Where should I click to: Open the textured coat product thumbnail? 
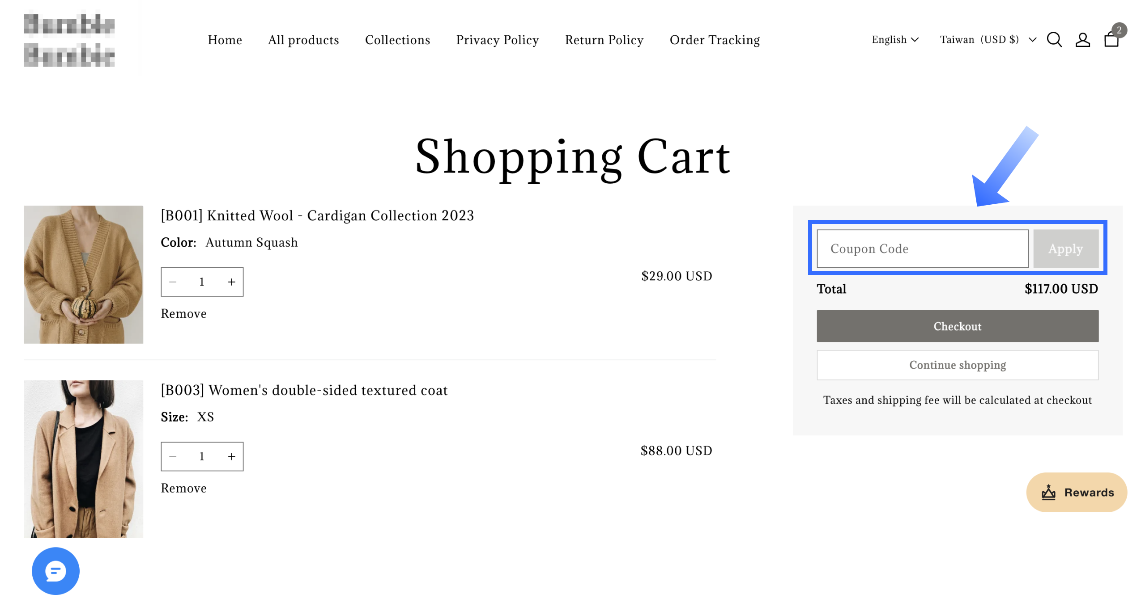(x=83, y=458)
